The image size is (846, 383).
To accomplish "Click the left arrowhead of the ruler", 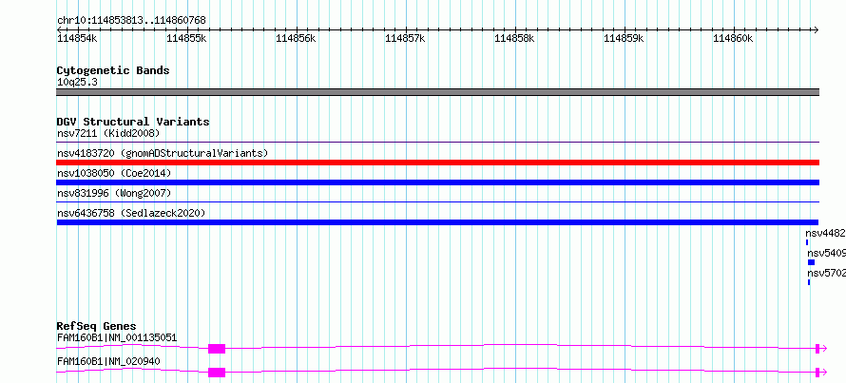I will [59, 29].
